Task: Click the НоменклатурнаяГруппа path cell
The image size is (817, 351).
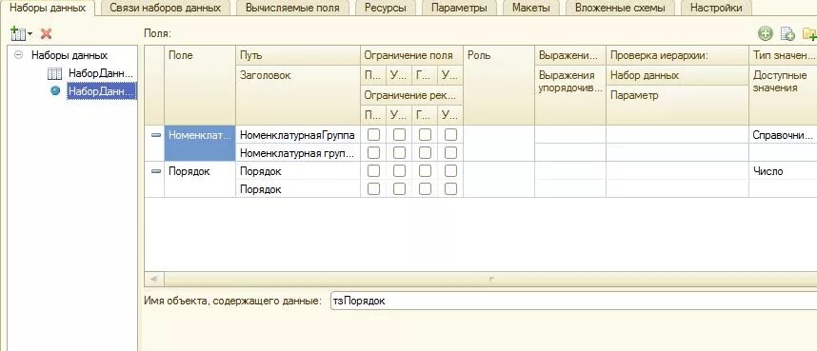Action: (x=298, y=135)
